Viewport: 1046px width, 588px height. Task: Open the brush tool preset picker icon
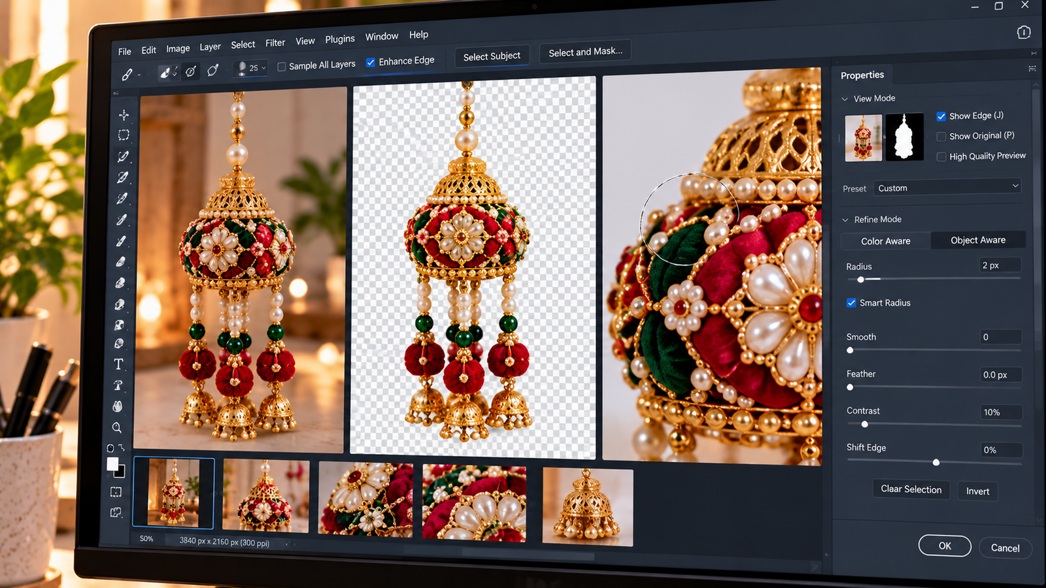click(x=130, y=74)
